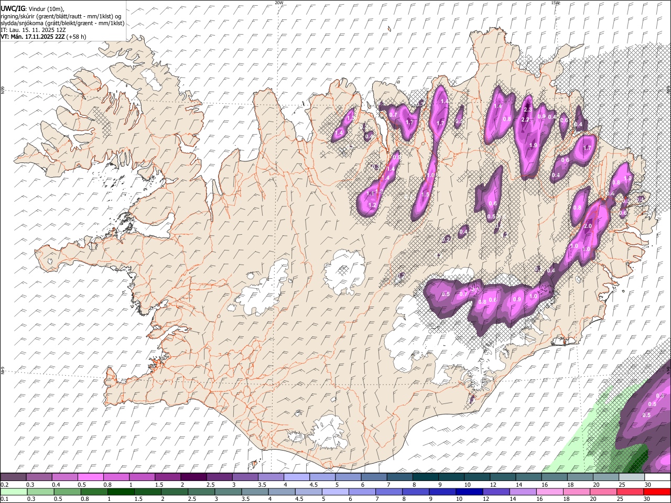Click the '2.3' precipitation value on the map

pyautogui.click(x=527, y=110)
